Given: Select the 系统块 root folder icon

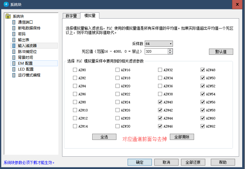Looking at the screenshot, I should 8,16.
